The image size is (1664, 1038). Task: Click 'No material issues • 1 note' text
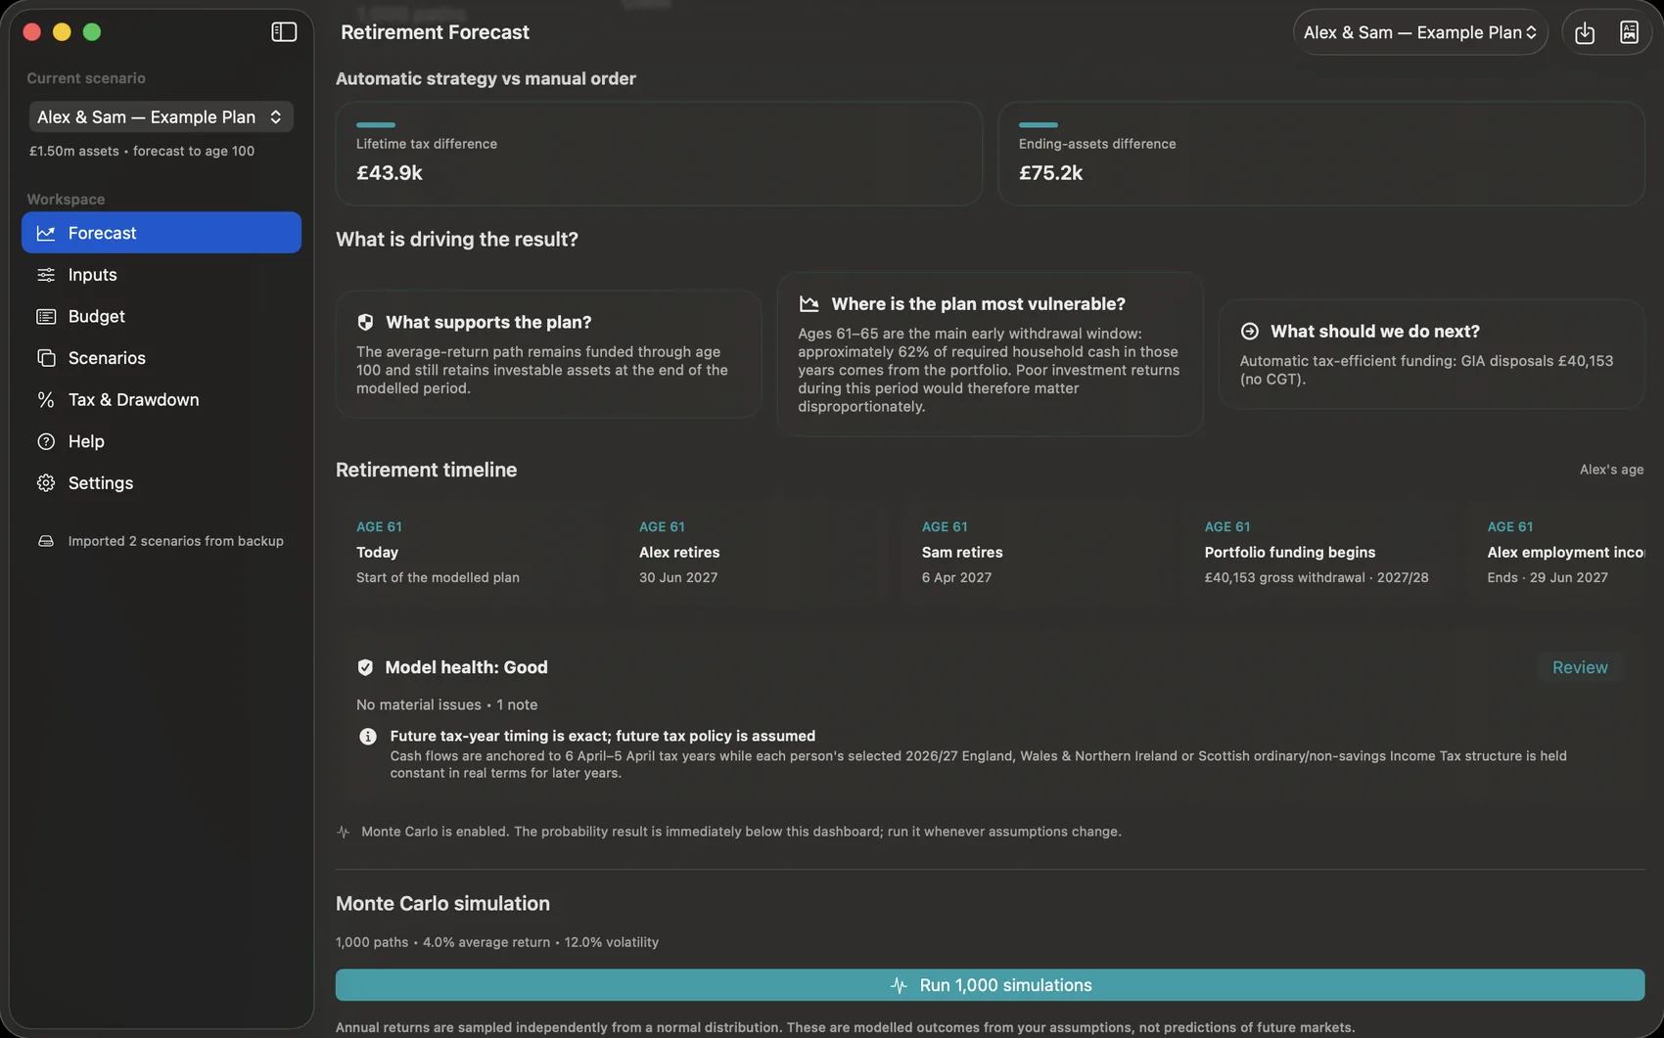coord(446,705)
